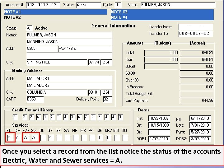Click the Total Budget Bill field
Image resolution: width=224 pixels, height=168 pixels.
[196, 94]
